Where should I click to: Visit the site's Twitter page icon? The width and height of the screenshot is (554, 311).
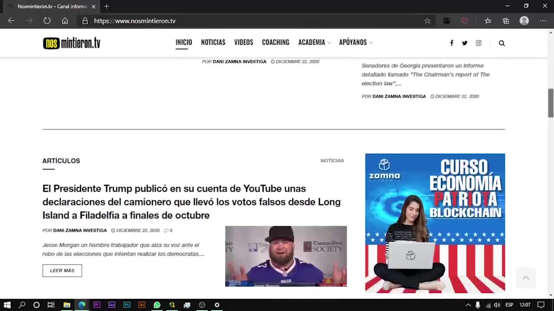point(464,43)
